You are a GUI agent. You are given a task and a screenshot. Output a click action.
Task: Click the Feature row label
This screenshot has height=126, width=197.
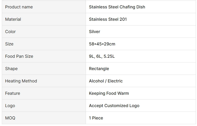click(13, 93)
